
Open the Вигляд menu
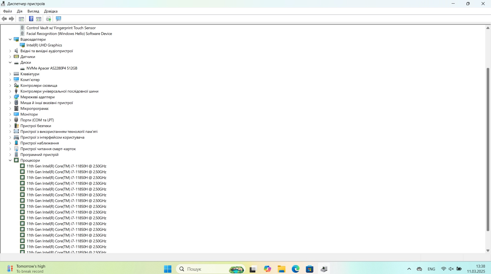[33, 11]
